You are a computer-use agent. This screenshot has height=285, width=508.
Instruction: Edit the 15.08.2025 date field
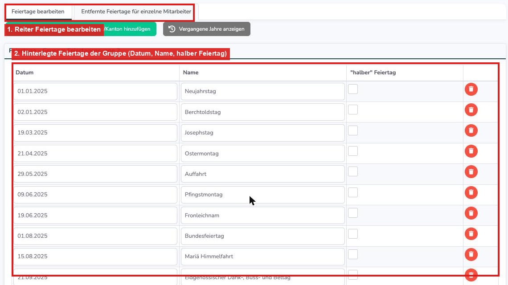click(95, 256)
